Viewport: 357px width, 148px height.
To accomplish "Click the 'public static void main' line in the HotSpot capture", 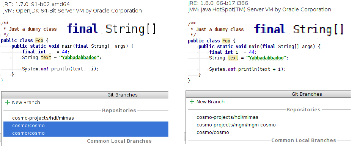I will pyautogui.click(x=259, y=47).
